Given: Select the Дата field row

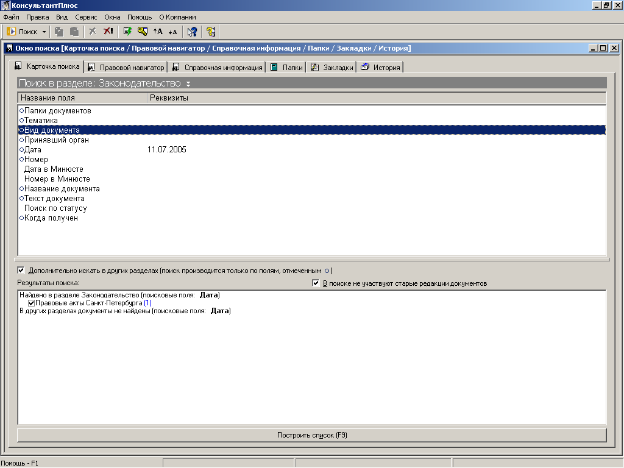Looking at the screenshot, I should click(312, 150).
